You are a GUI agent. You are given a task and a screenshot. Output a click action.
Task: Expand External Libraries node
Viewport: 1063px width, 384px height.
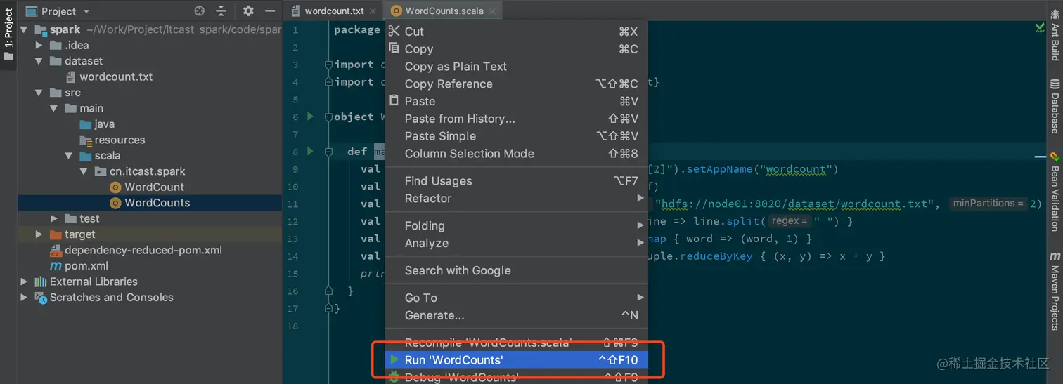24,282
